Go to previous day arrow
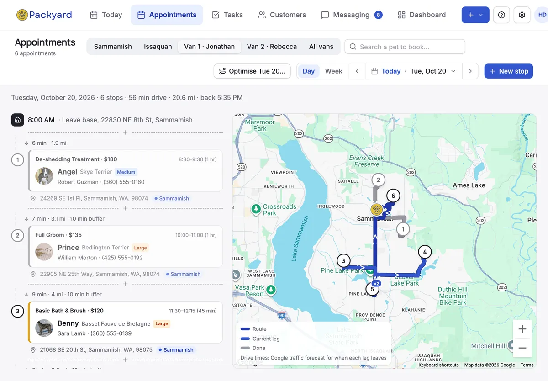This screenshot has height=381, width=548. click(357, 71)
